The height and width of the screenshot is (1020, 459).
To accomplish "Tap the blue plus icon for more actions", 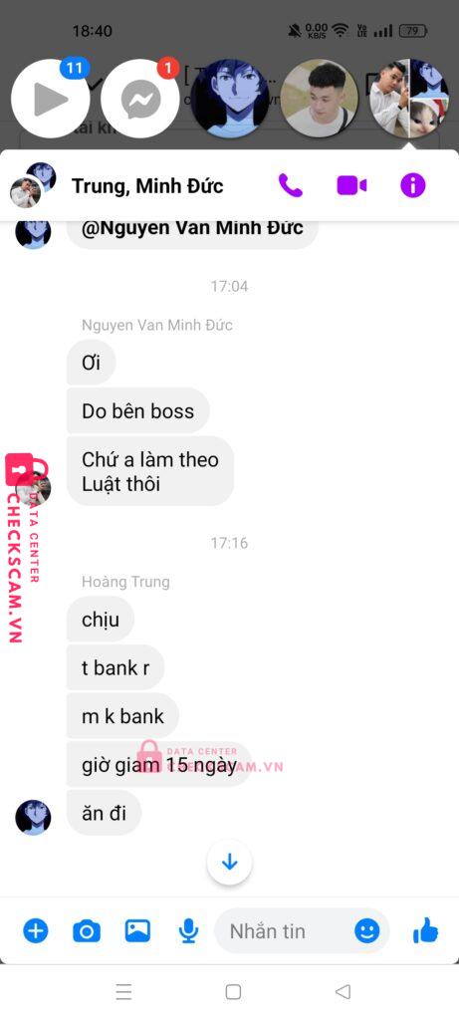I will click(36, 931).
